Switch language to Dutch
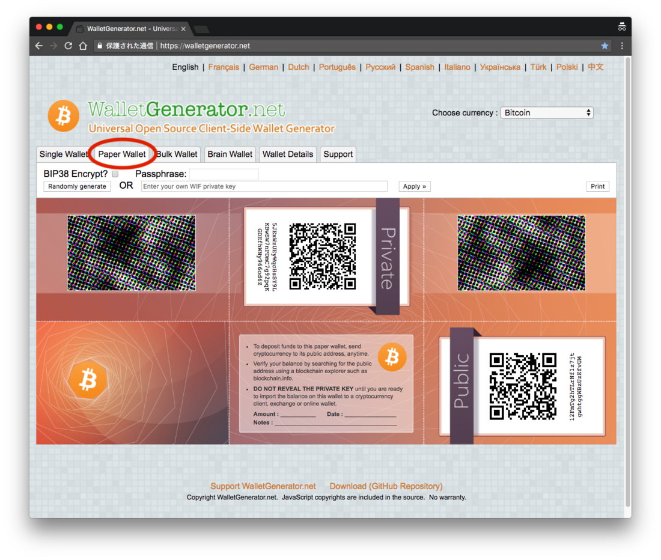661x560 pixels. pos(299,67)
